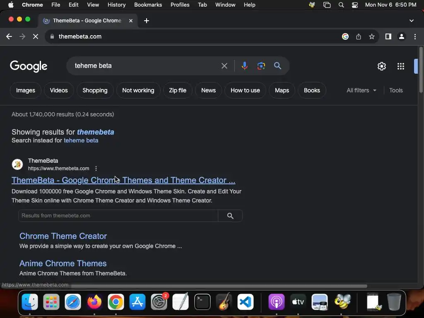Expand the All filters dropdown
Viewport: 424px width, 318px height.
361,90
